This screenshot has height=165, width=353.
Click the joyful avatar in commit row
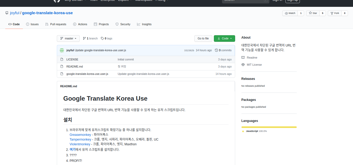pyautogui.click(x=62, y=50)
